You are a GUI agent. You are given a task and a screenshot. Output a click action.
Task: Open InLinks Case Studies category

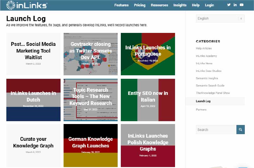coord(208,71)
